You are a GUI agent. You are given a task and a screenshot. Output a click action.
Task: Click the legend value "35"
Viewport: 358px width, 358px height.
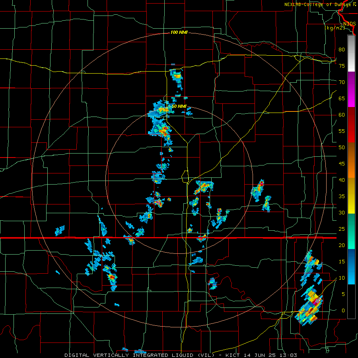pyautogui.click(x=342, y=197)
